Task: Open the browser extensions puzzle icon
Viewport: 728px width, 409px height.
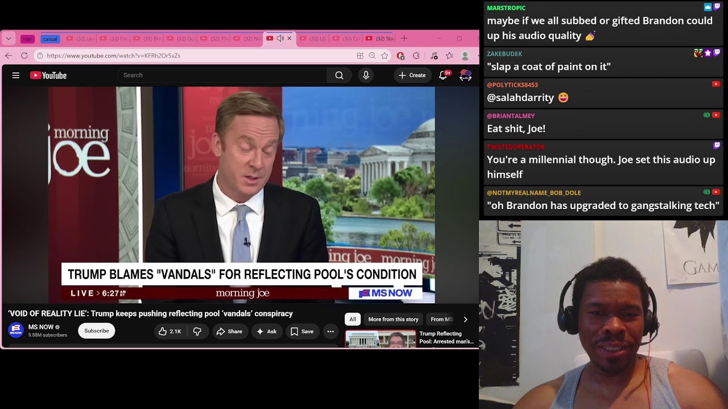Action: (416, 56)
